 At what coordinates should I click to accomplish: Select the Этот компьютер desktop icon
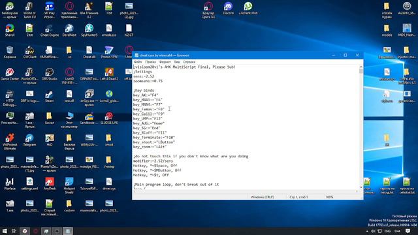point(69,120)
